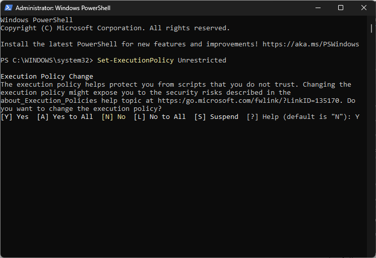The image size is (376, 258).
Task: Click the go.microsoft.com fwlink URL
Action: [248, 100]
